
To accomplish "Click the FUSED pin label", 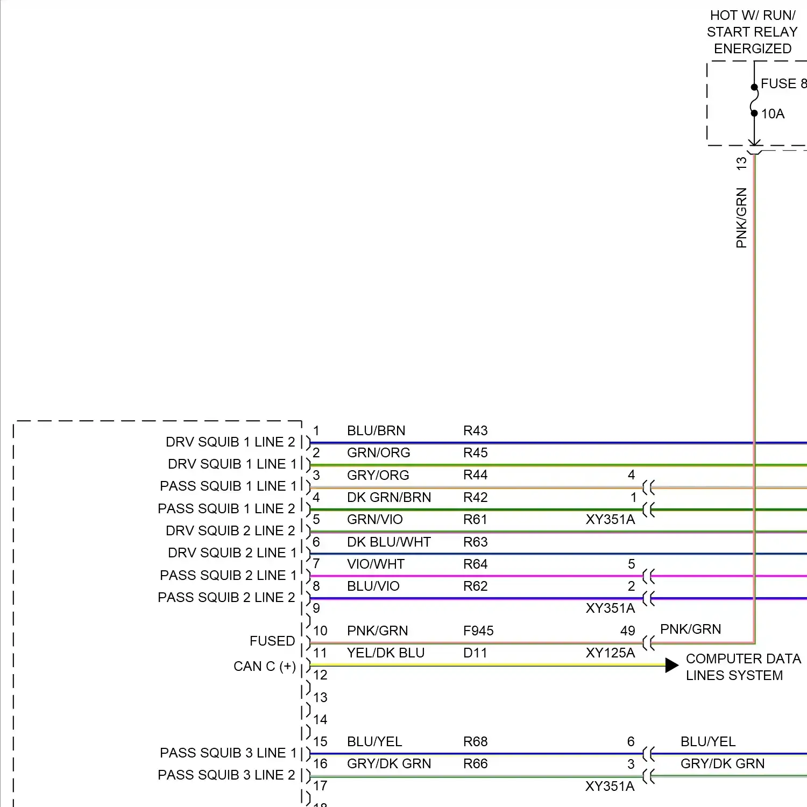I will 272,641.
